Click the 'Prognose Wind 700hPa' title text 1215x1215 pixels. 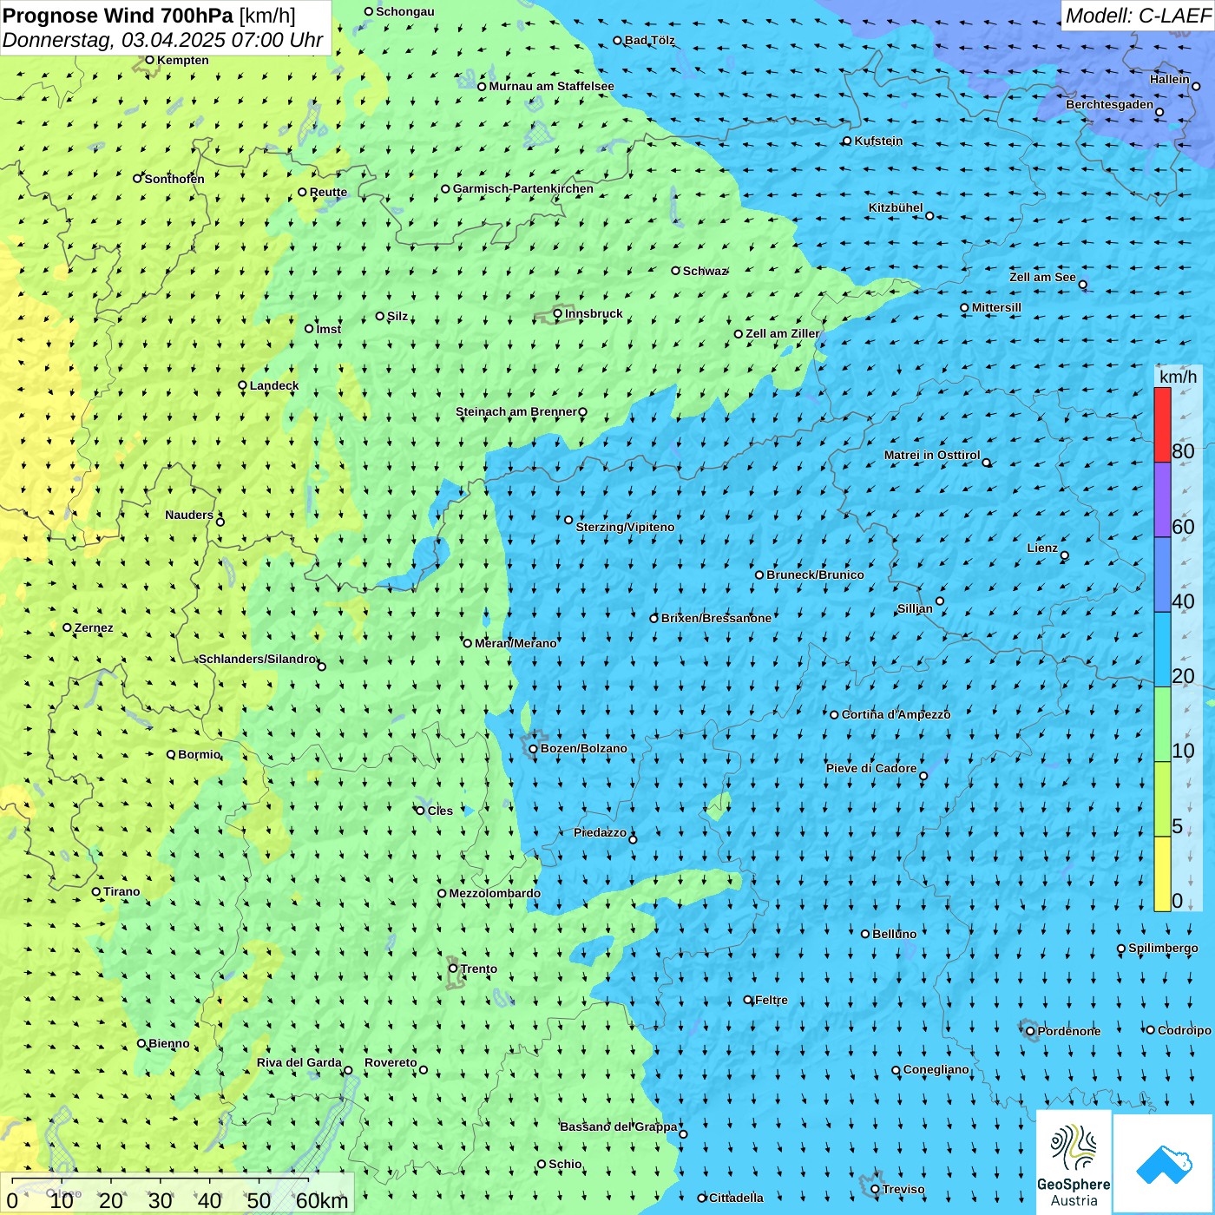coord(118,16)
